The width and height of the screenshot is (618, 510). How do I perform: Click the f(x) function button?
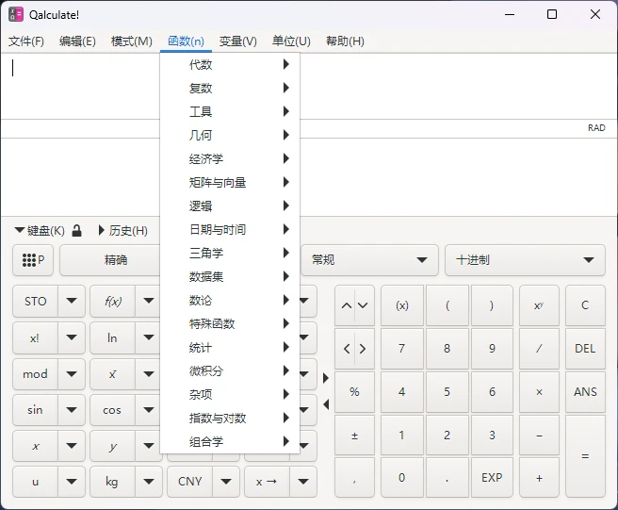(113, 302)
